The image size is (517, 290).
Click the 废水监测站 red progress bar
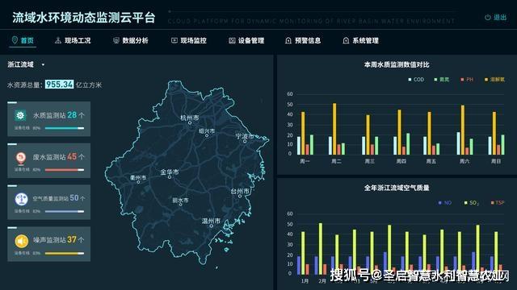(65, 170)
